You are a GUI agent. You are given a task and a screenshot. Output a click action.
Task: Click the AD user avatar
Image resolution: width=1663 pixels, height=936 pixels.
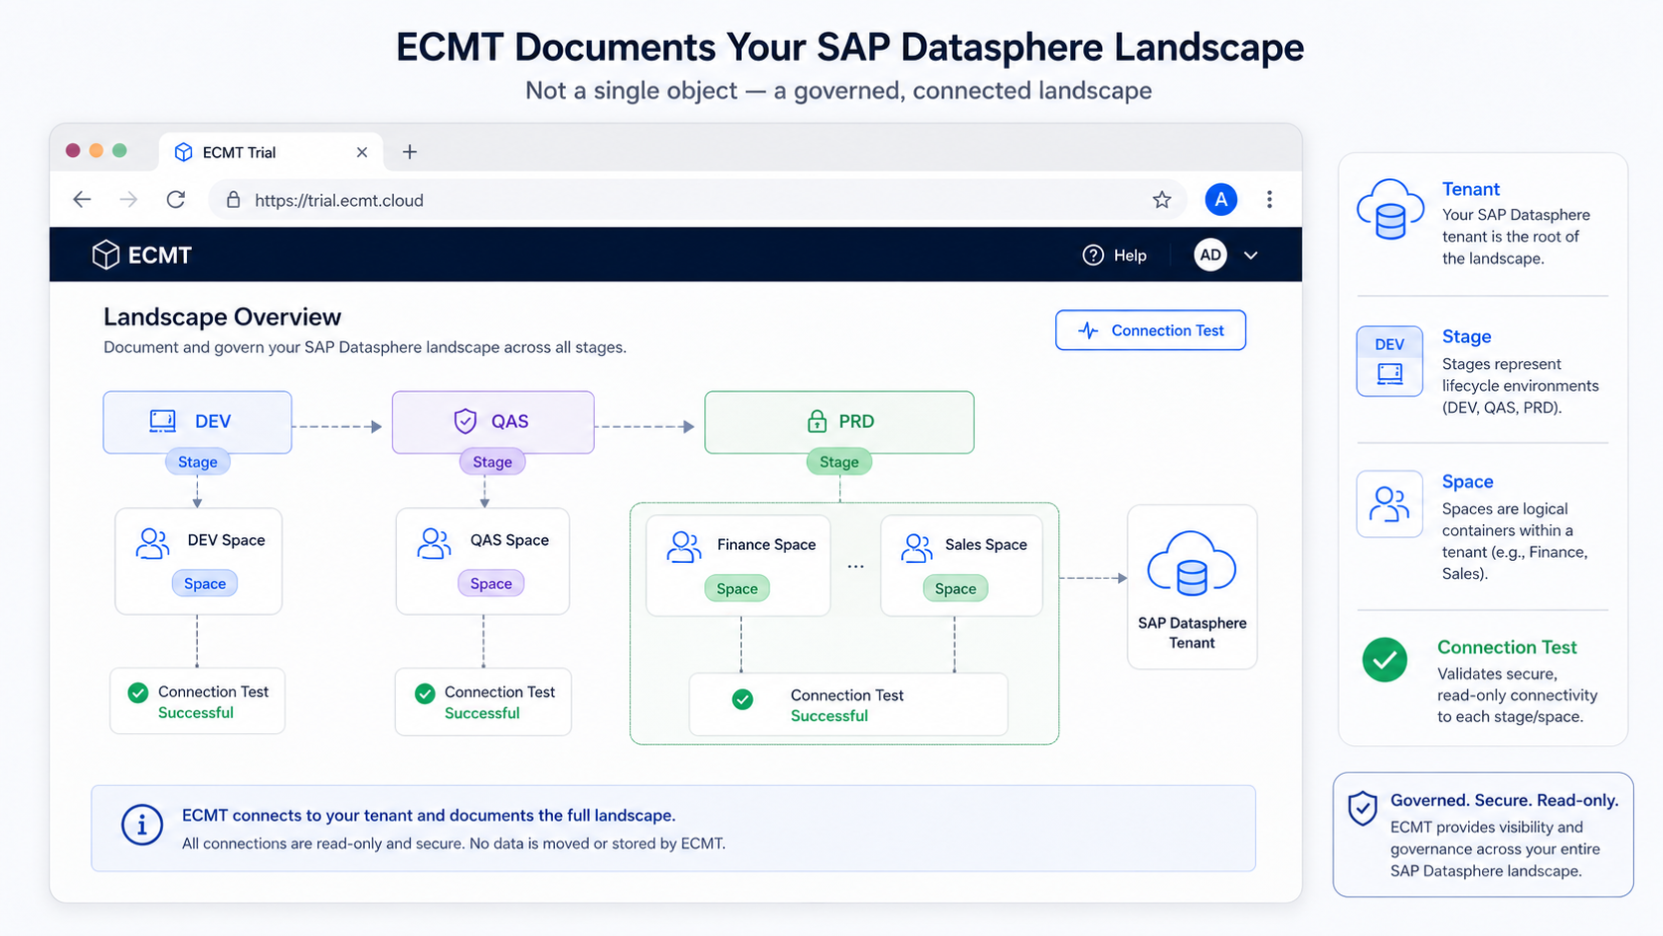coord(1210,256)
